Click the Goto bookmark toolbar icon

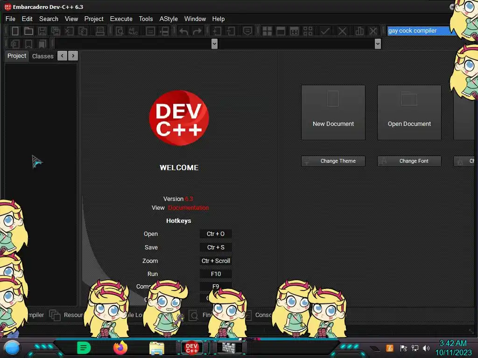42,44
